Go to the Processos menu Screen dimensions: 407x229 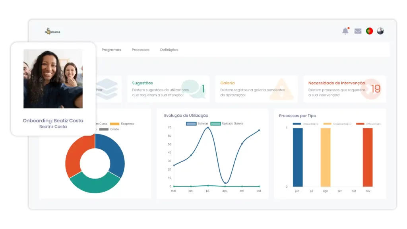pos(140,50)
